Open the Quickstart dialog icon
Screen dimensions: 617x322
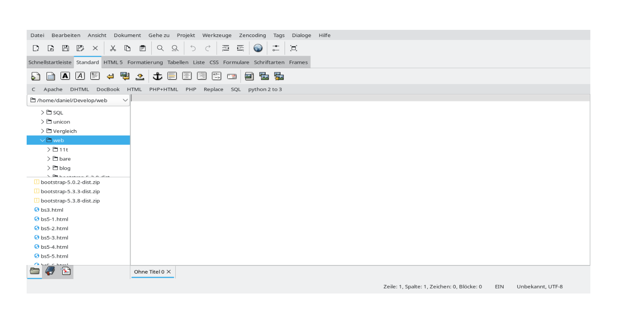[x=35, y=76]
